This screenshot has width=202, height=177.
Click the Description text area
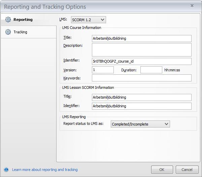[x=142, y=50]
